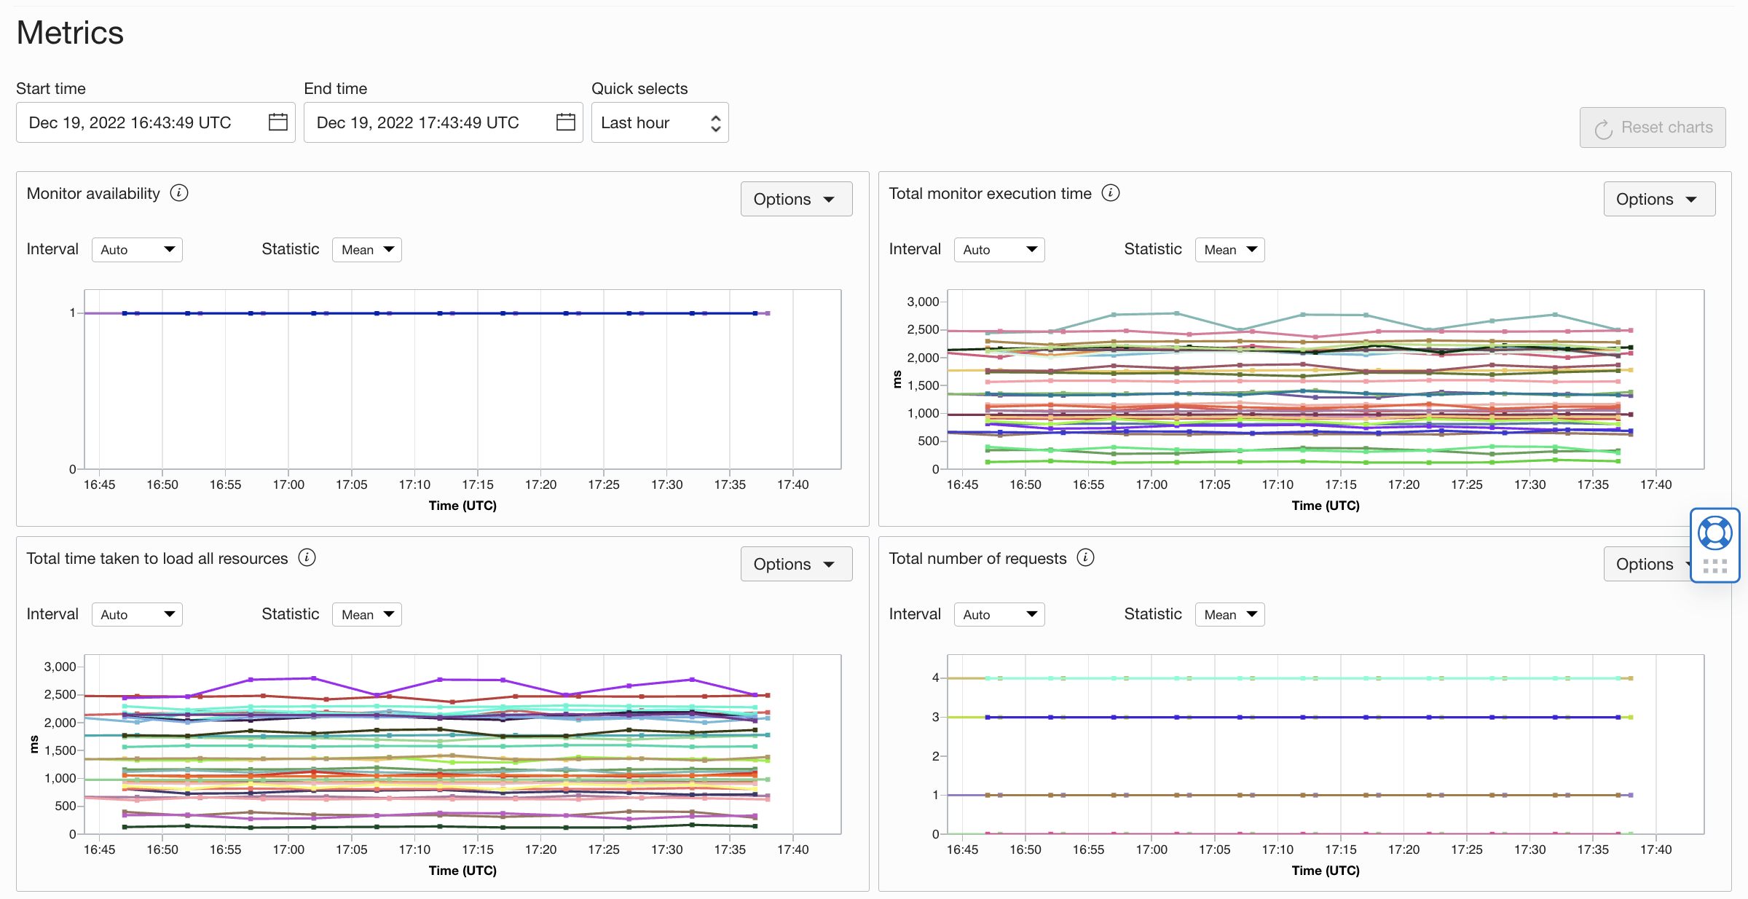1748x899 pixels.
Task: Click the grid dots below help widget
Action: [1714, 566]
